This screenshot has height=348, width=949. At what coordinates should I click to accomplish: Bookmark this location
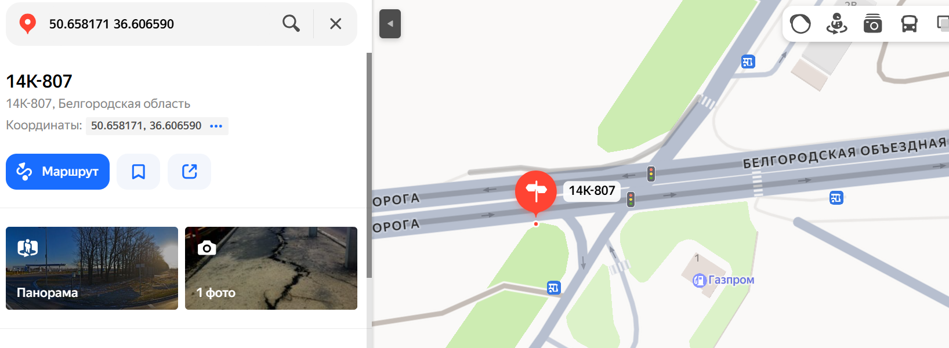tap(138, 172)
